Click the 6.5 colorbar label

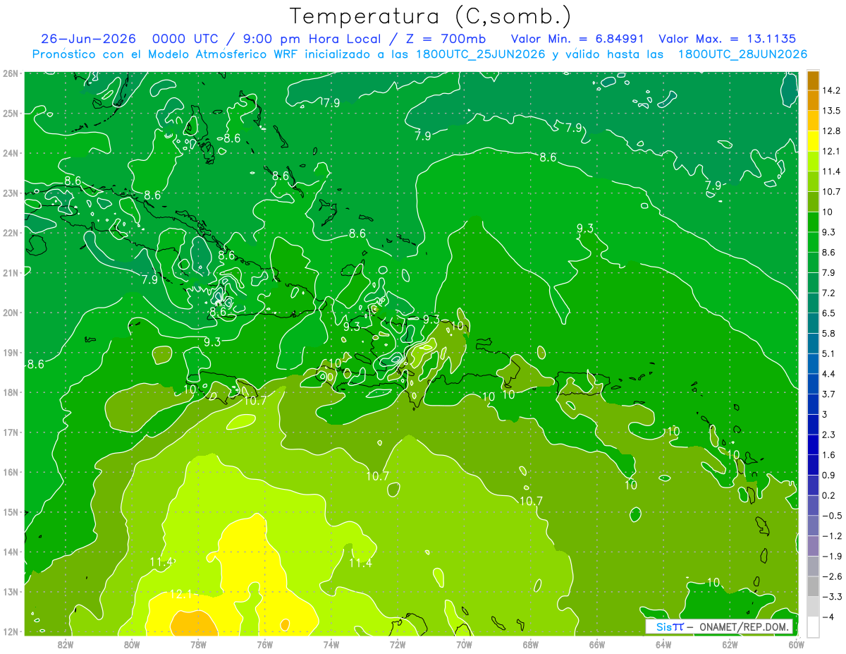click(x=829, y=313)
